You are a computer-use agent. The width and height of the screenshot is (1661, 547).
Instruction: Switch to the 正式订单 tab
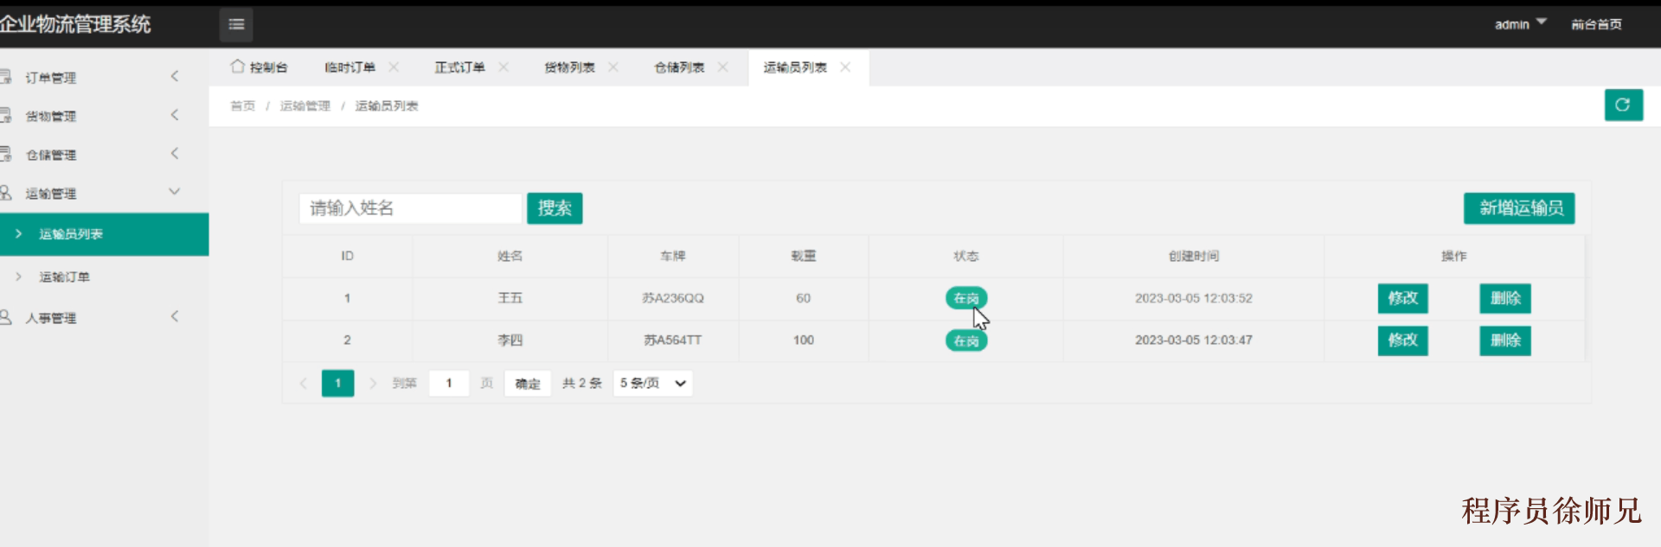460,67
